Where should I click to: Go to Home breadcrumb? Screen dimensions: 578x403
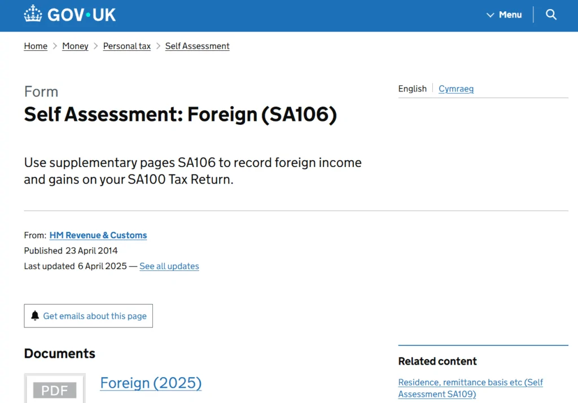(x=36, y=46)
